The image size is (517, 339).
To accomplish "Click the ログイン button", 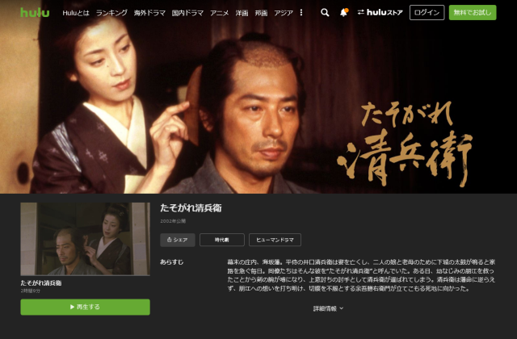I will pyautogui.click(x=427, y=13).
